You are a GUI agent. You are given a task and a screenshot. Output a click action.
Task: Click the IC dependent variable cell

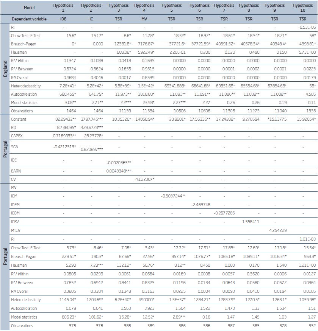91,18
